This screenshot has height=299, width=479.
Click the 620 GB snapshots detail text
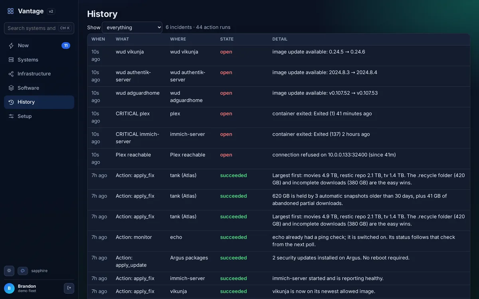(360, 200)
